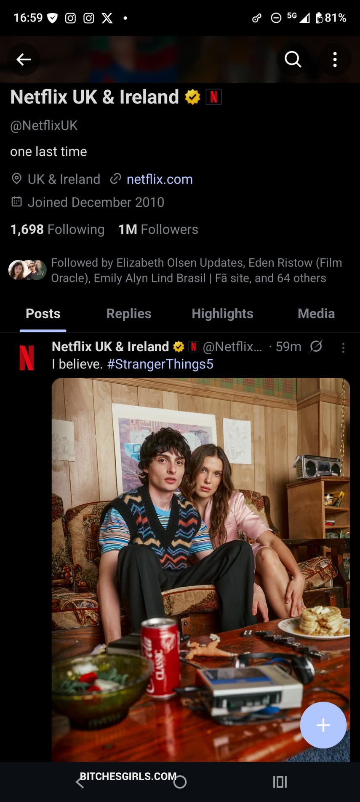Click the red Netflix affiliate badge in header
This screenshot has width=360, height=802.
[x=214, y=97]
